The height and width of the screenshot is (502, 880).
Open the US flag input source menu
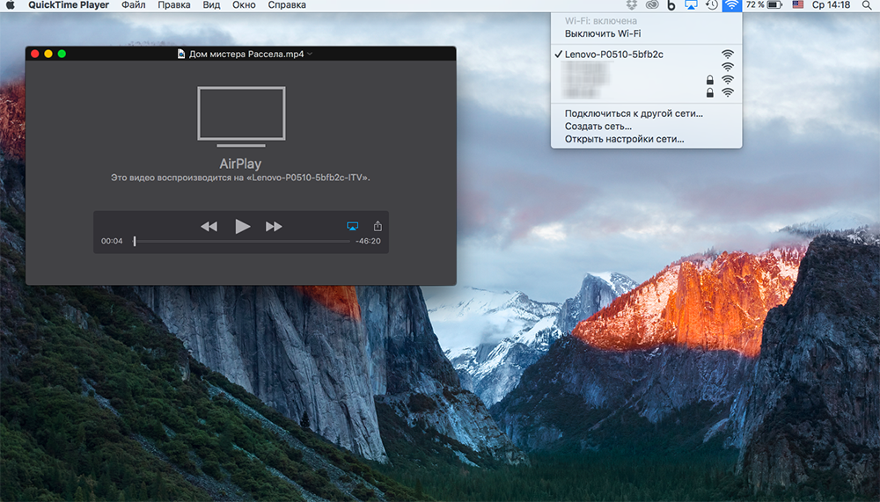tap(797, 5)
